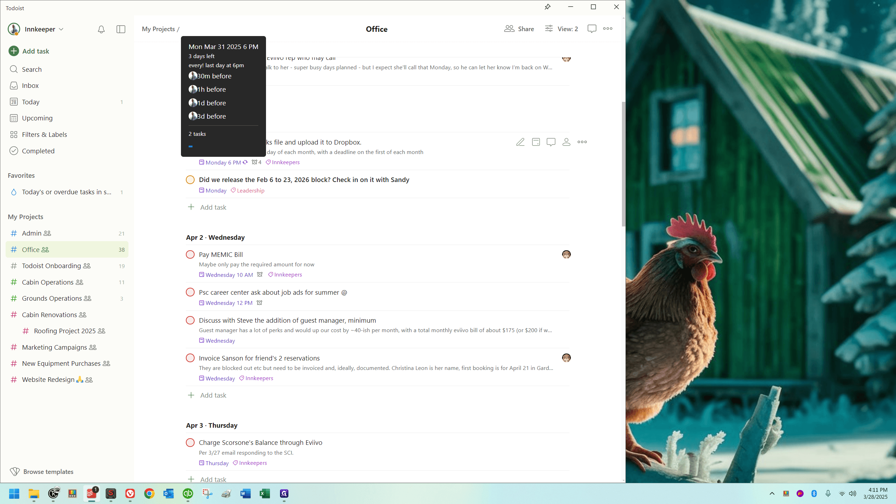Open project more options ellipsis

point(608,29)
